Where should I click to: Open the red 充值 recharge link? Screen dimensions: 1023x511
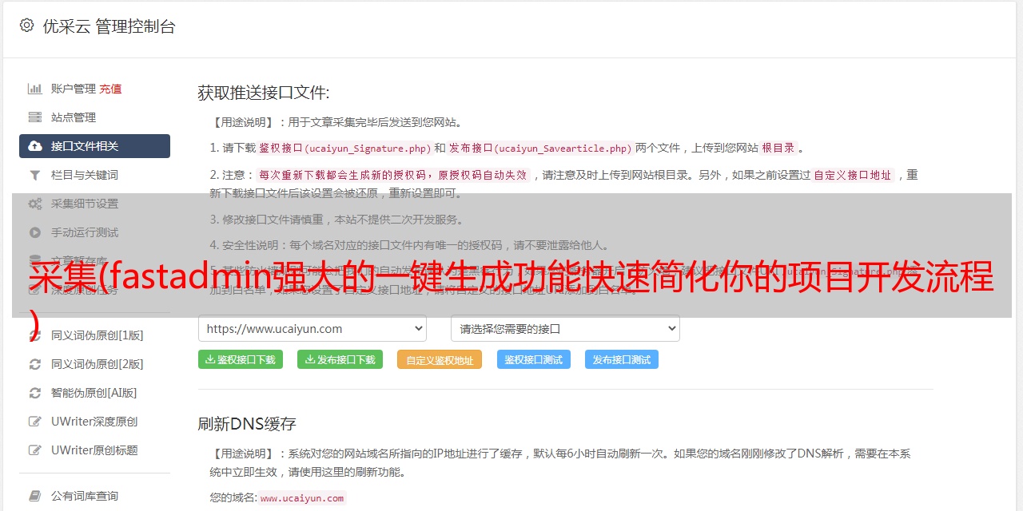110,89
